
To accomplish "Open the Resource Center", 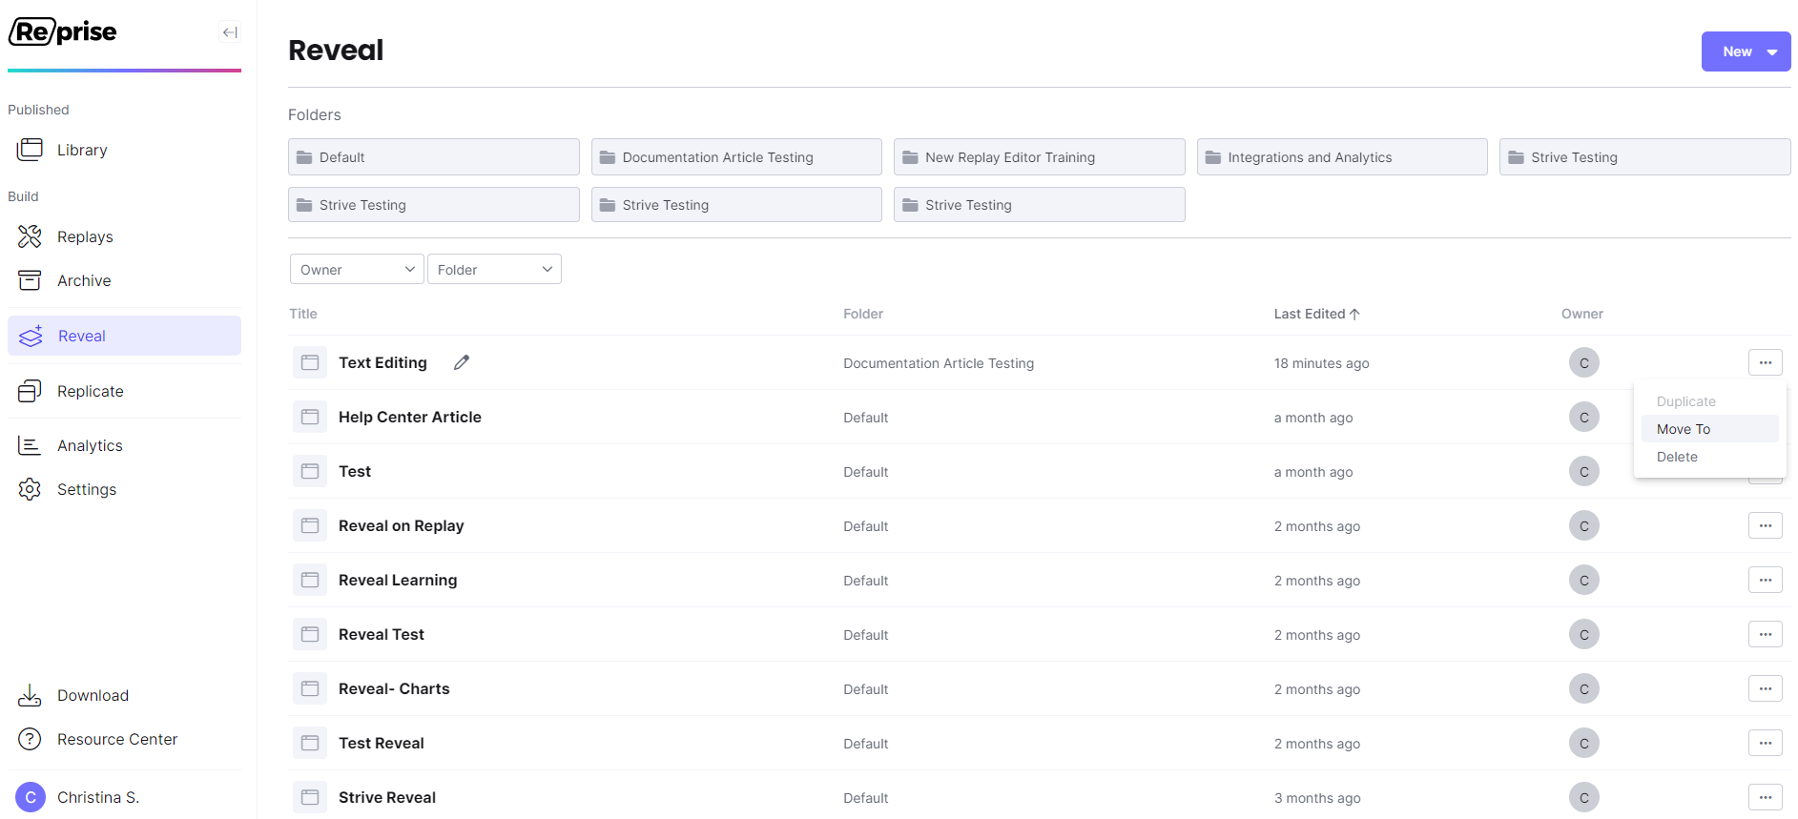I will pos(124,739).
